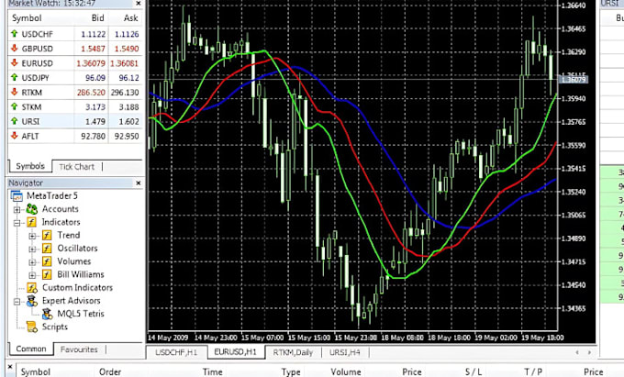Click the Trend indicator folder icon
Viewport: 624px width, 377px height.
(x=47, y=235)
